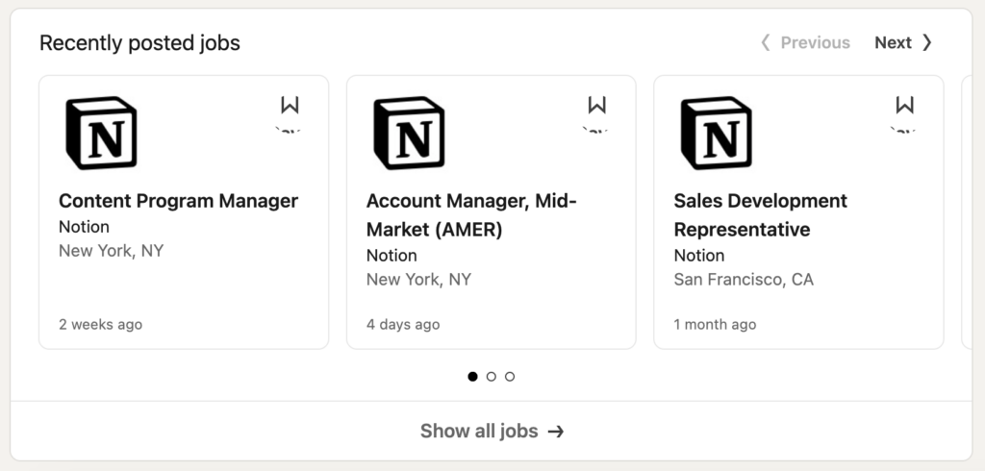This screenshot has height=471, width=985.
Task: Click Notion logo on Account Manager card
Action: [x=409, y=133]
